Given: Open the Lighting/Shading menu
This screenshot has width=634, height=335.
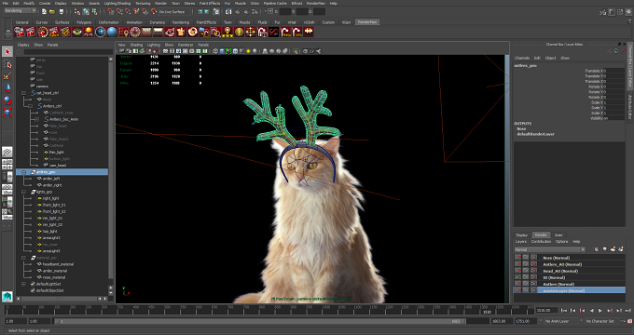Looking at the screenshot, I should [x=117, y=3].
